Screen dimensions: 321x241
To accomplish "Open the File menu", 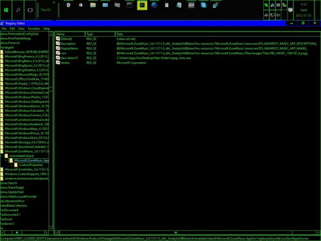I will tap(4, 28).
